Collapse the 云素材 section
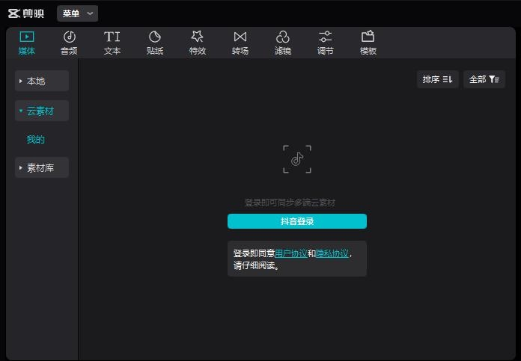521x361 pixels. [x=42, y=111]
